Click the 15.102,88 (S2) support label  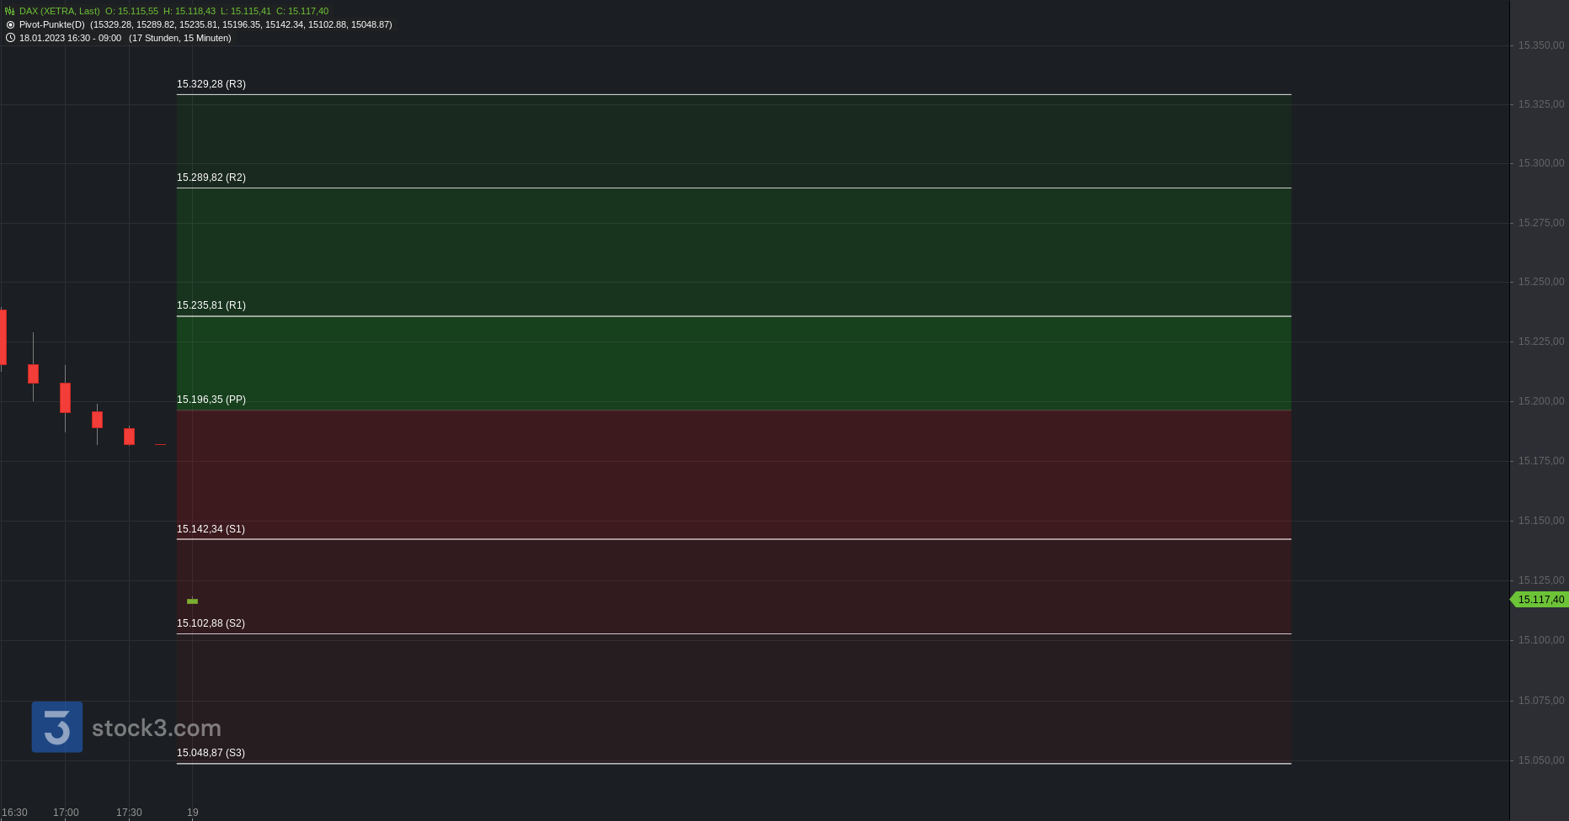[x=211, y=623]
